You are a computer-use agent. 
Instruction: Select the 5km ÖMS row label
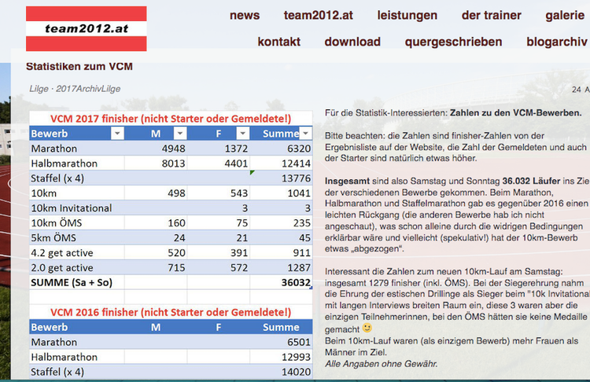coord(53,238)
